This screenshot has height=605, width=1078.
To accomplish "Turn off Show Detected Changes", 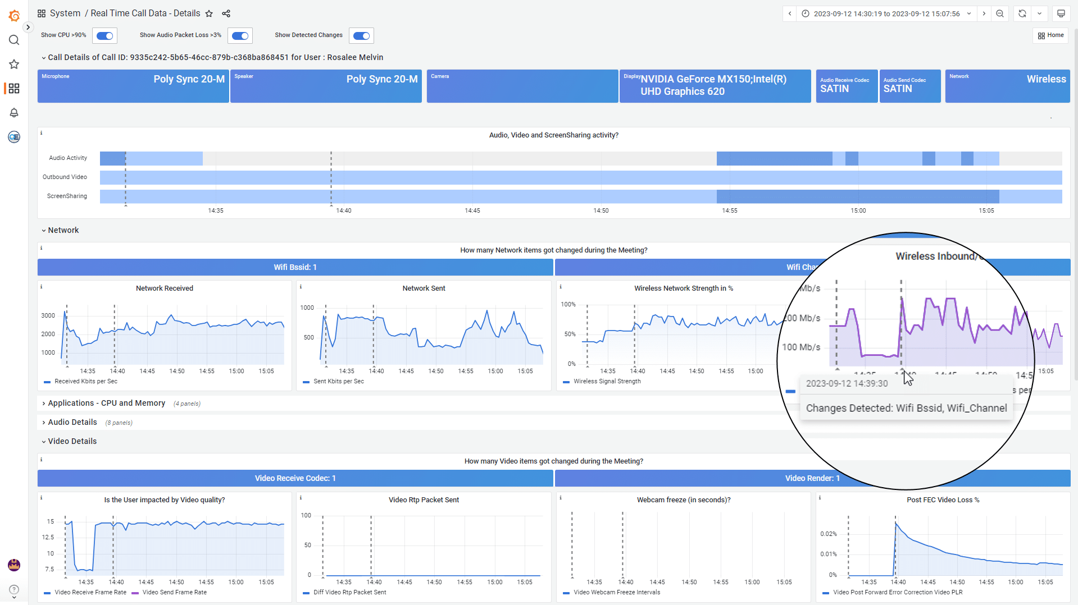I will pos(361,36).
